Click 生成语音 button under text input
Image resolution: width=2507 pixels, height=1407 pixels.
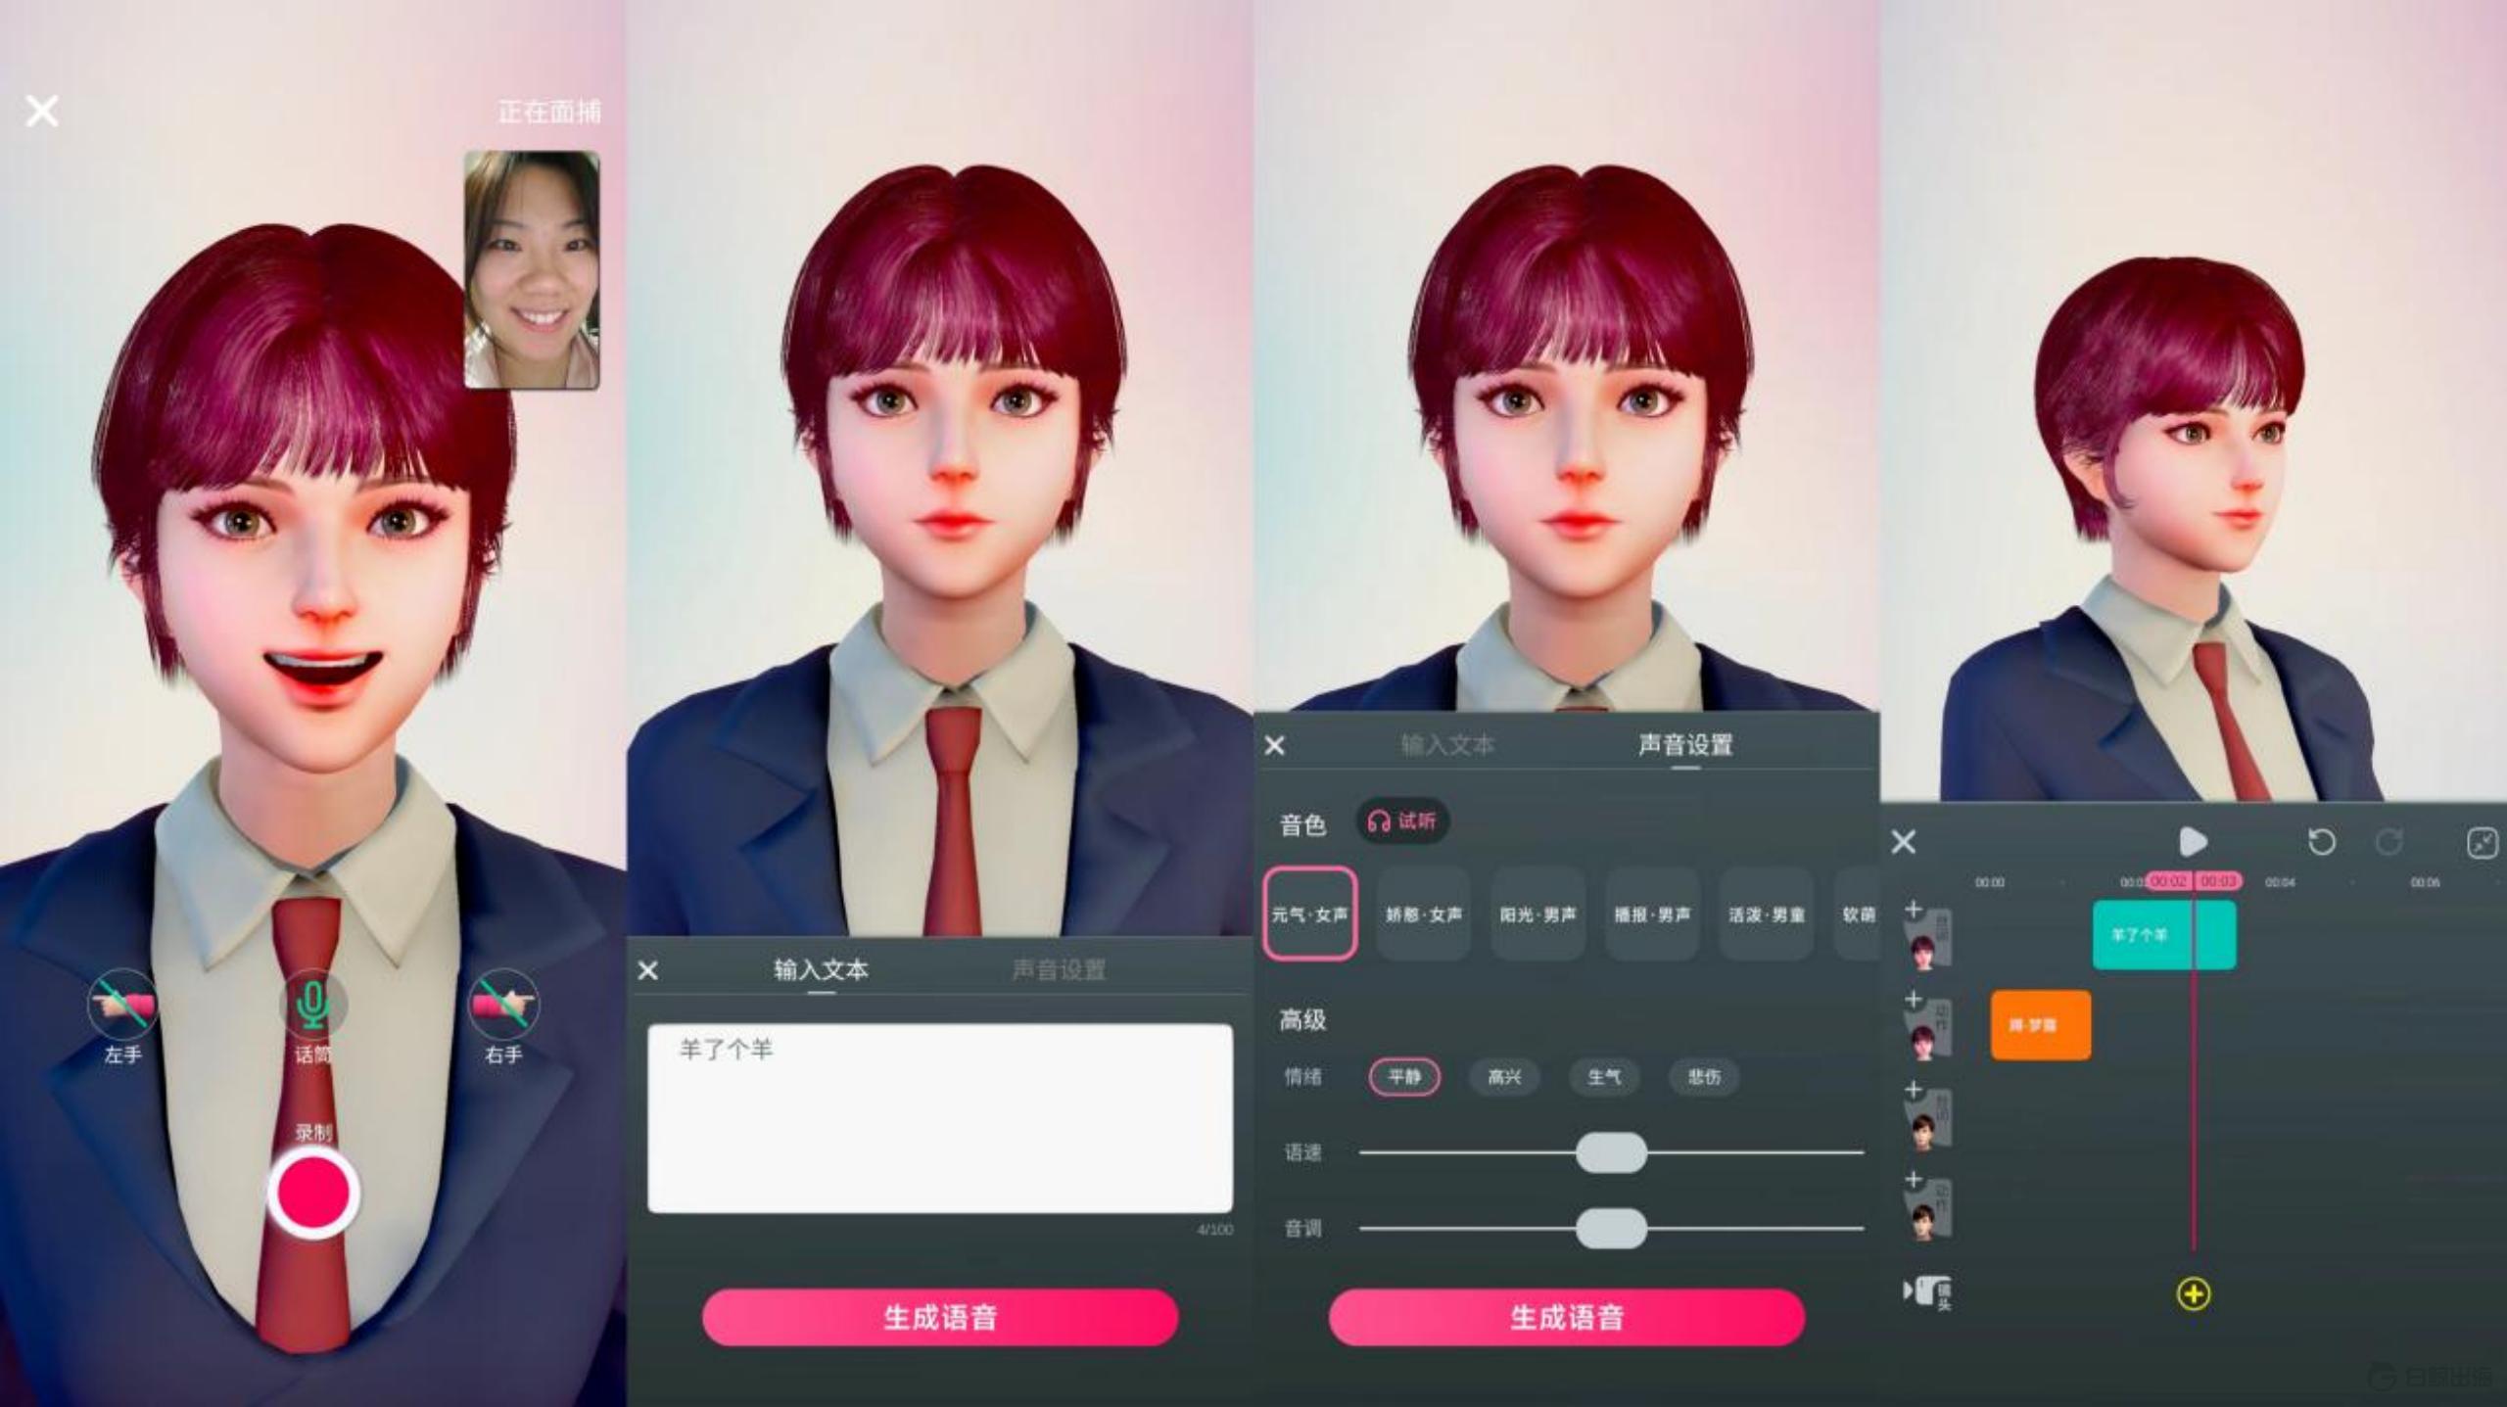(x=939, y=1318)
